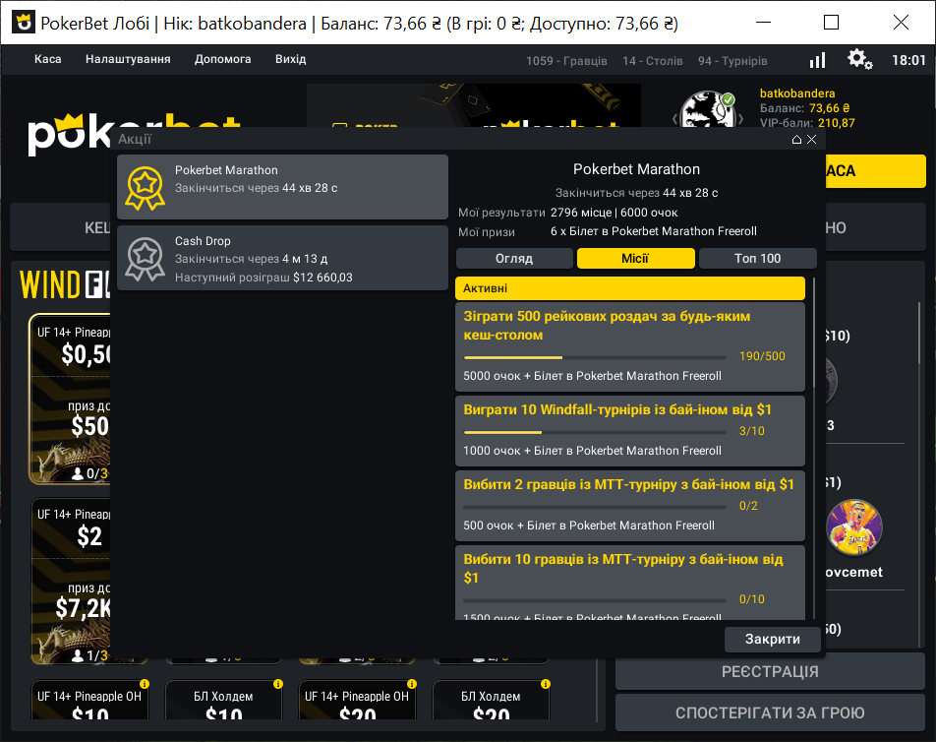This screenshot has height=742, width=936.
Task: Open the Налаштування menu
Action: point(128,59)
